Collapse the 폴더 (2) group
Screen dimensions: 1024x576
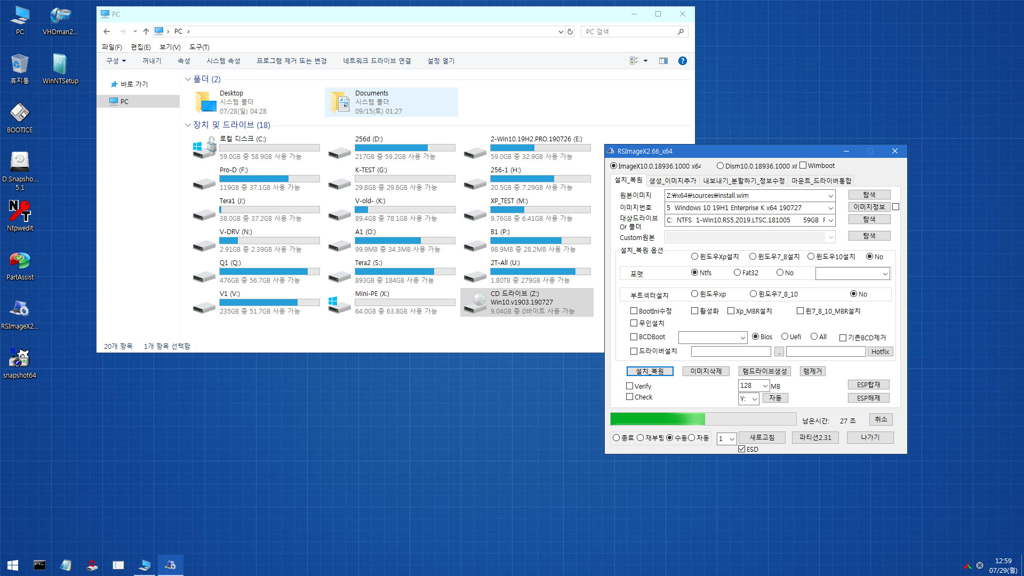[x=188, y=79]
